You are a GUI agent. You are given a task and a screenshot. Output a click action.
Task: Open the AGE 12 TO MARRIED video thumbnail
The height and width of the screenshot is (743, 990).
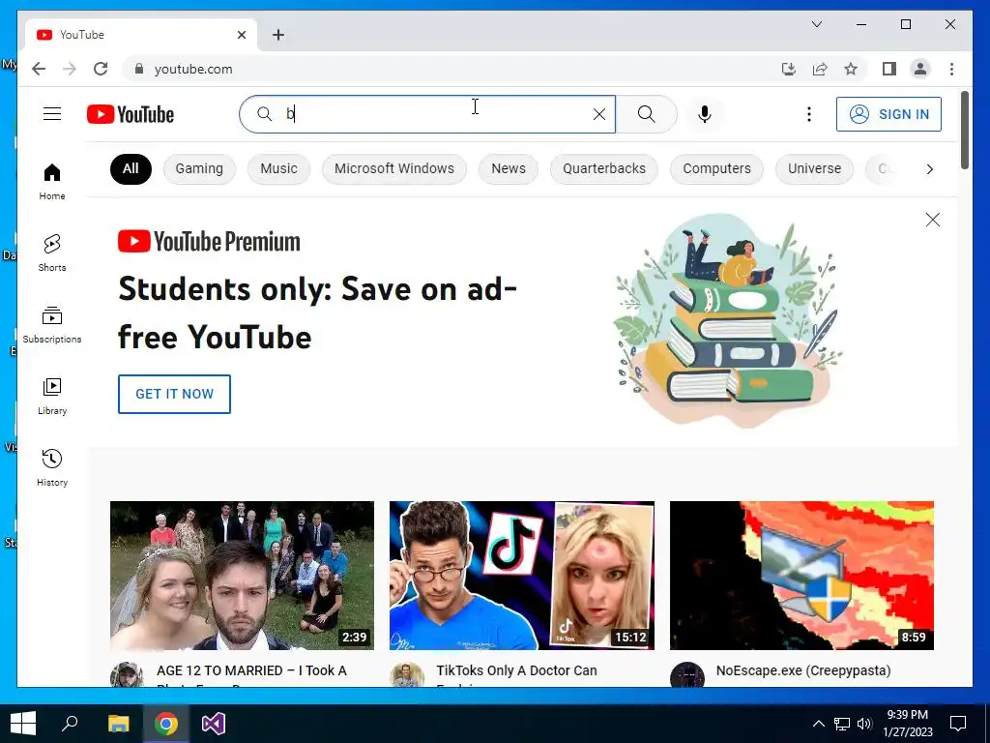pos(242,576)
